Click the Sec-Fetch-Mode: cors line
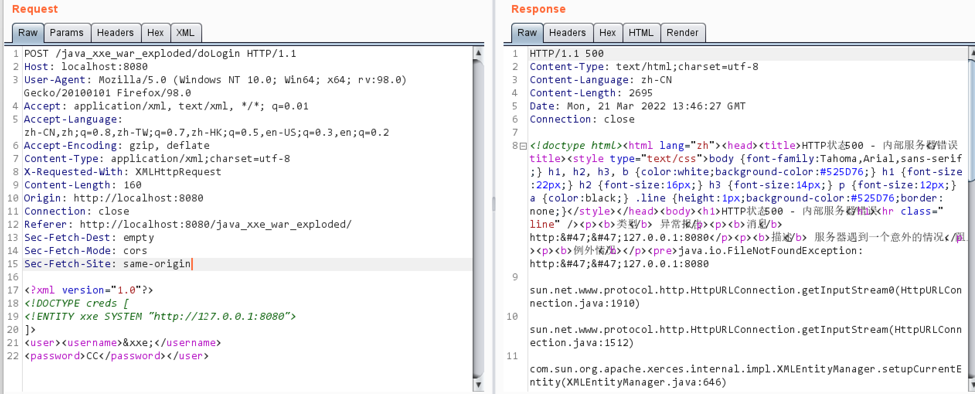Viewport: 975px width, 394px height. (x=86, y=251)
